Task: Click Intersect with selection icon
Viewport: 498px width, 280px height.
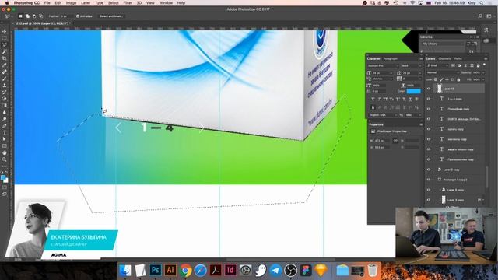Action: click(x=41, y=16)
